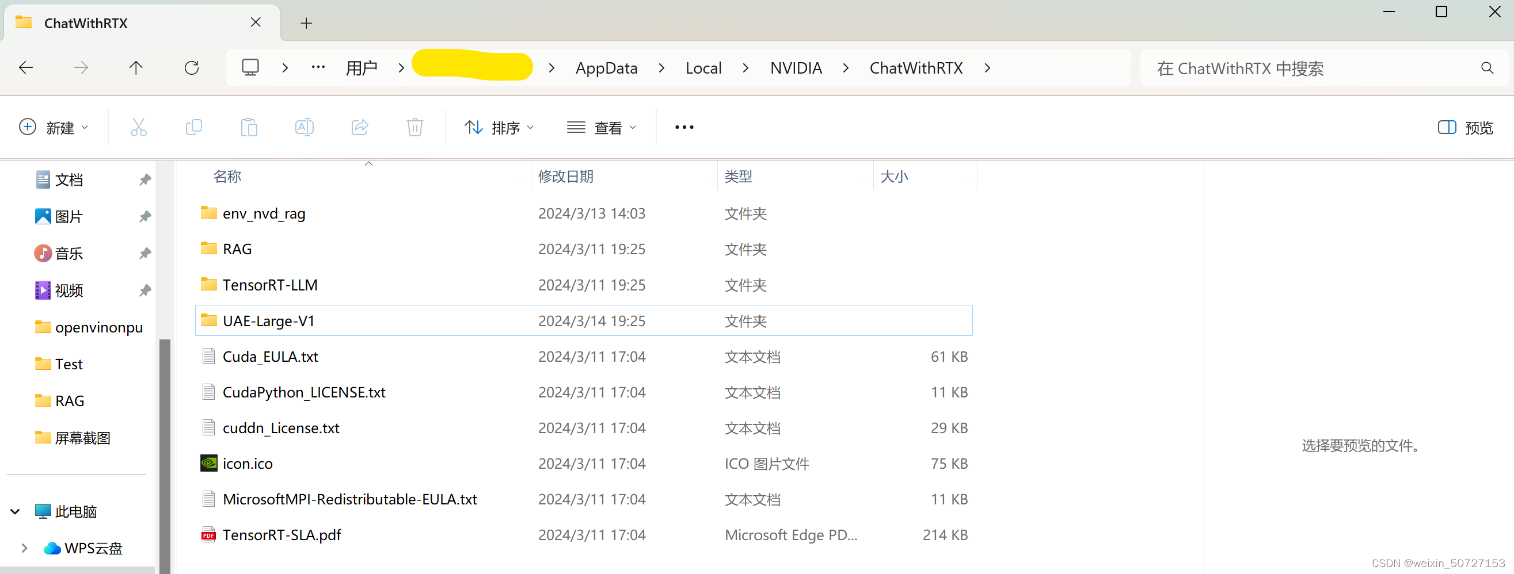Select the icon.ico NVIDIA file icon
The image size is (1514, 574).
click(x=208, y=463)
